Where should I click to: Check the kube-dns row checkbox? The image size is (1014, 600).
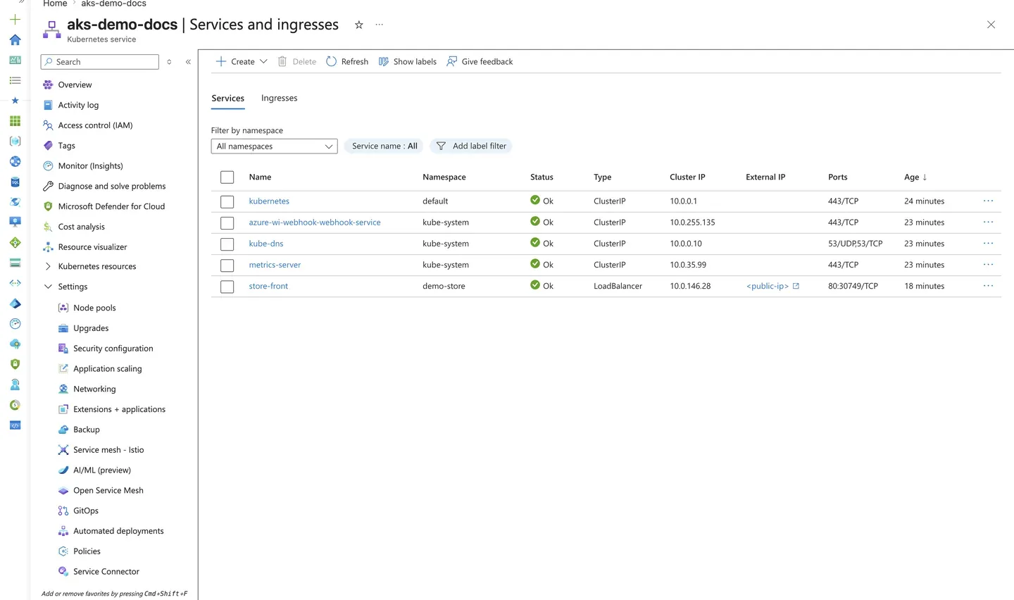click(227, 244)
